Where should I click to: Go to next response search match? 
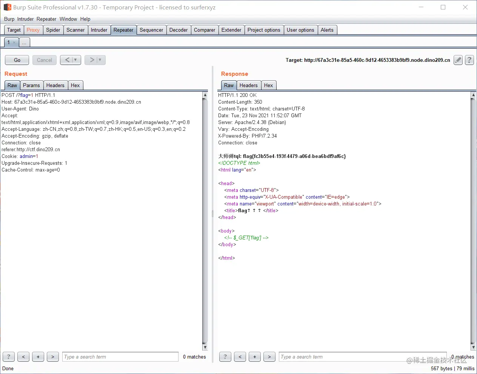pos(269,357)
